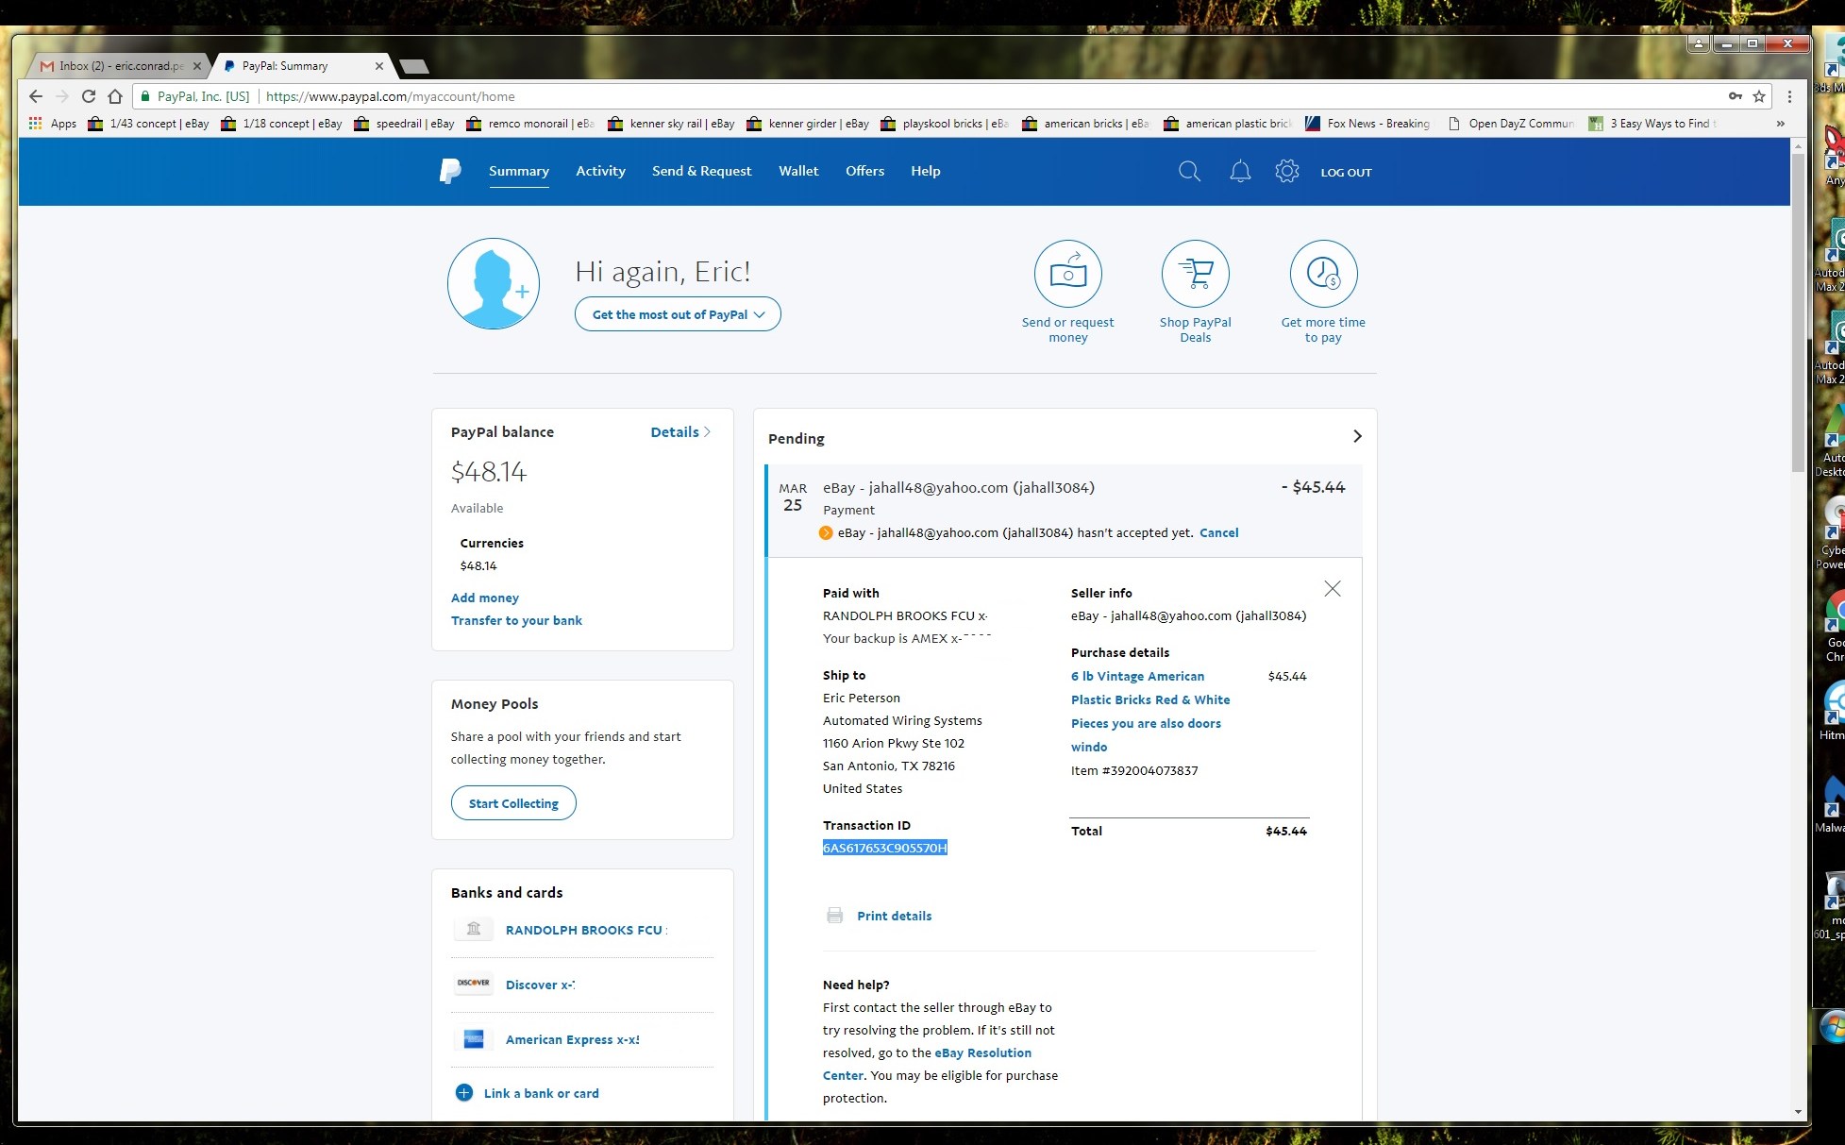The width and height of the screenshot is (1845, 1145).
Task: Click Transfer to your bank link
Action: [516, 620]
